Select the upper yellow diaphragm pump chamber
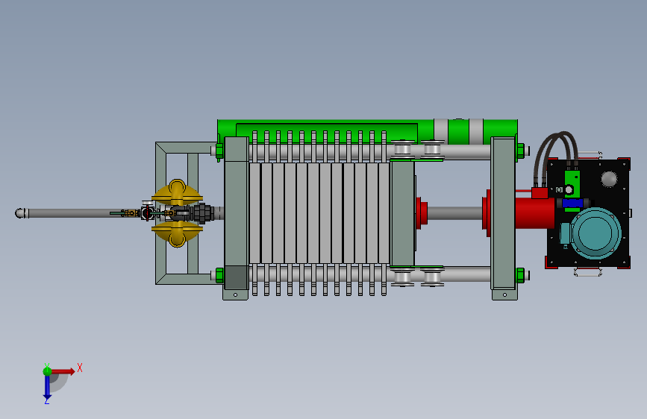This screenshot has width=647, height=419. point(177,193)
